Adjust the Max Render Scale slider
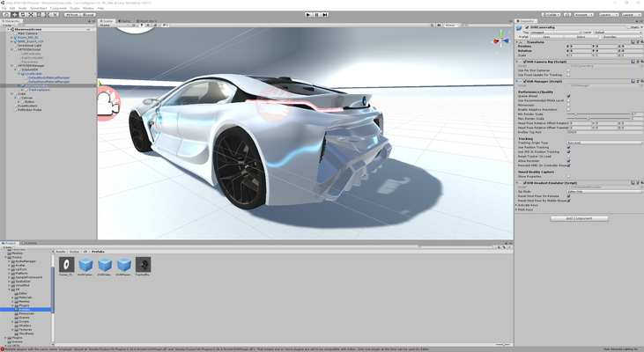This screenshot has height=352, width=644. (x=598, y=119)
